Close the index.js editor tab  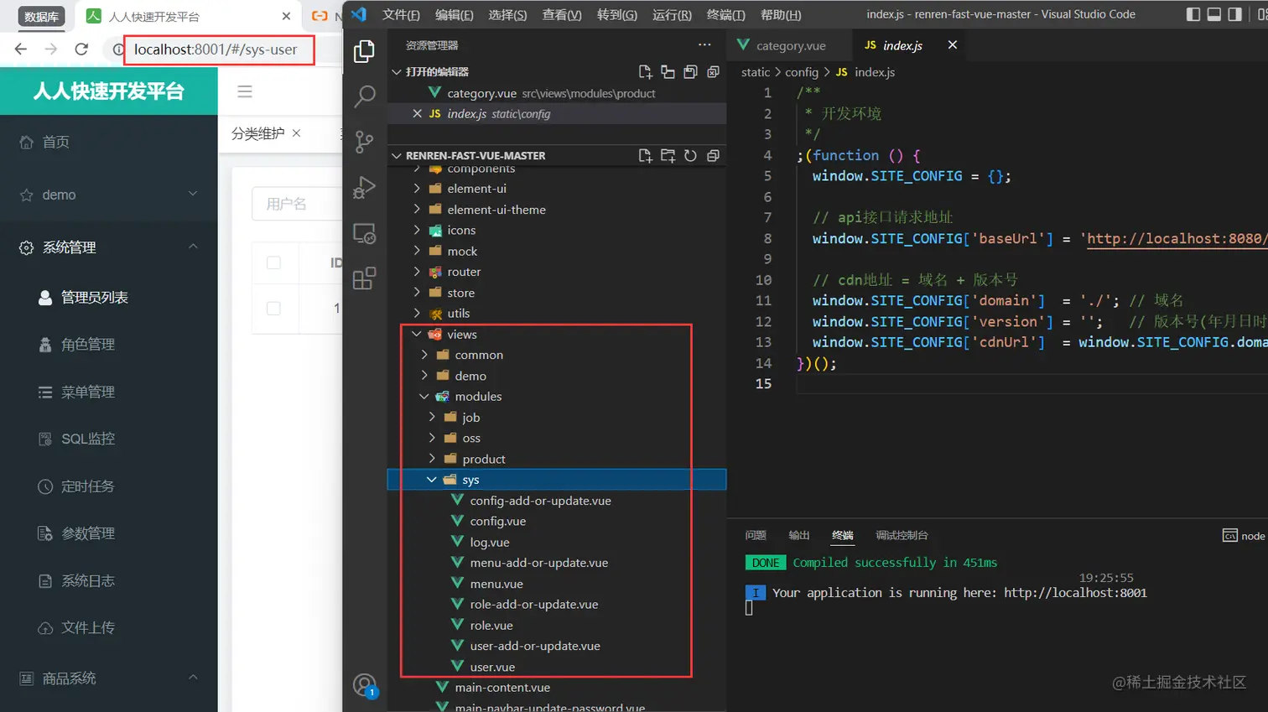[x=953, y=45]
